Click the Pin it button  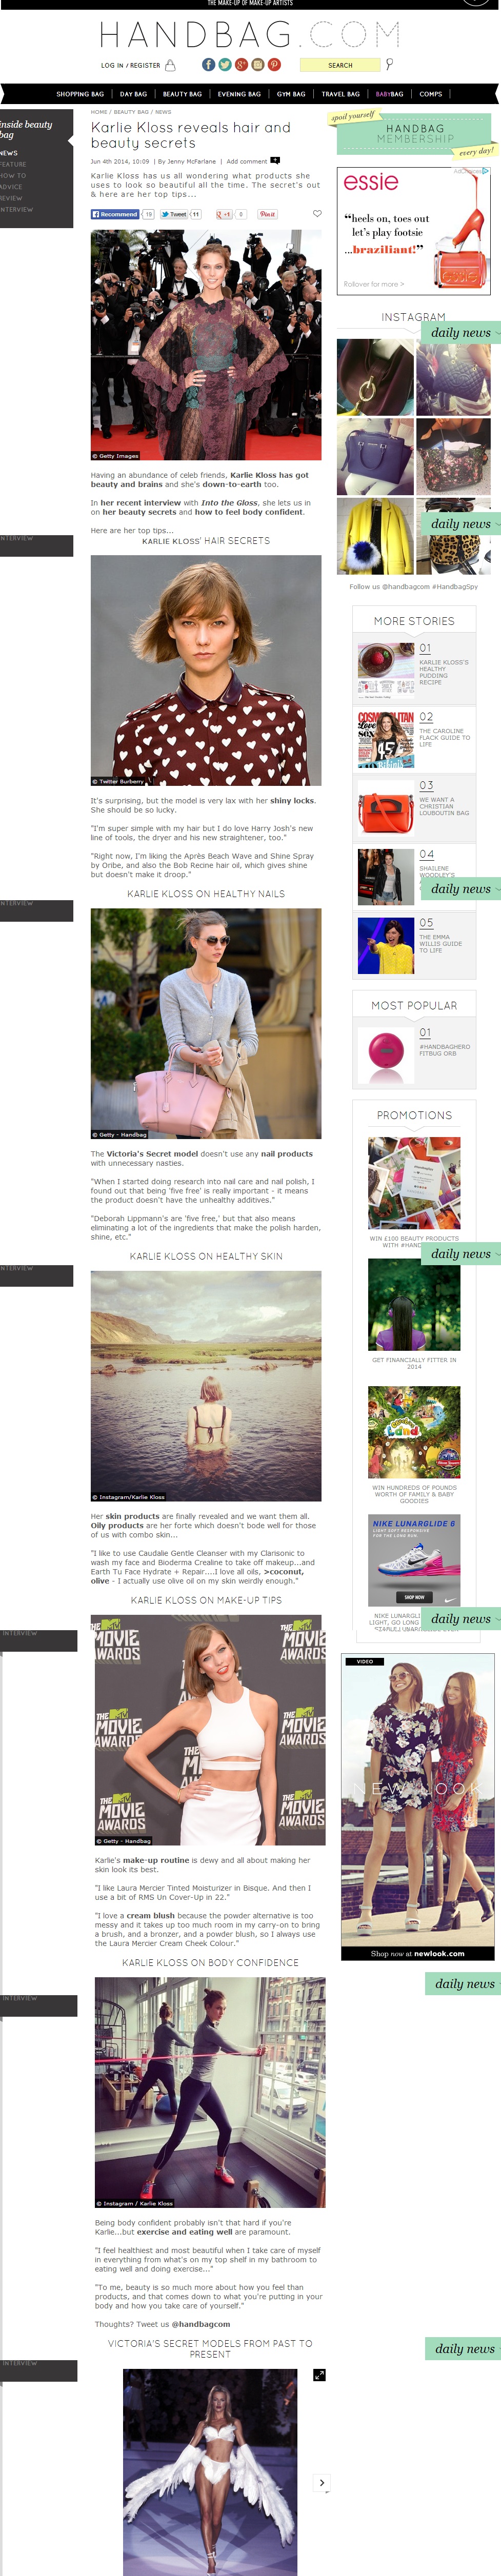[267, 214]
